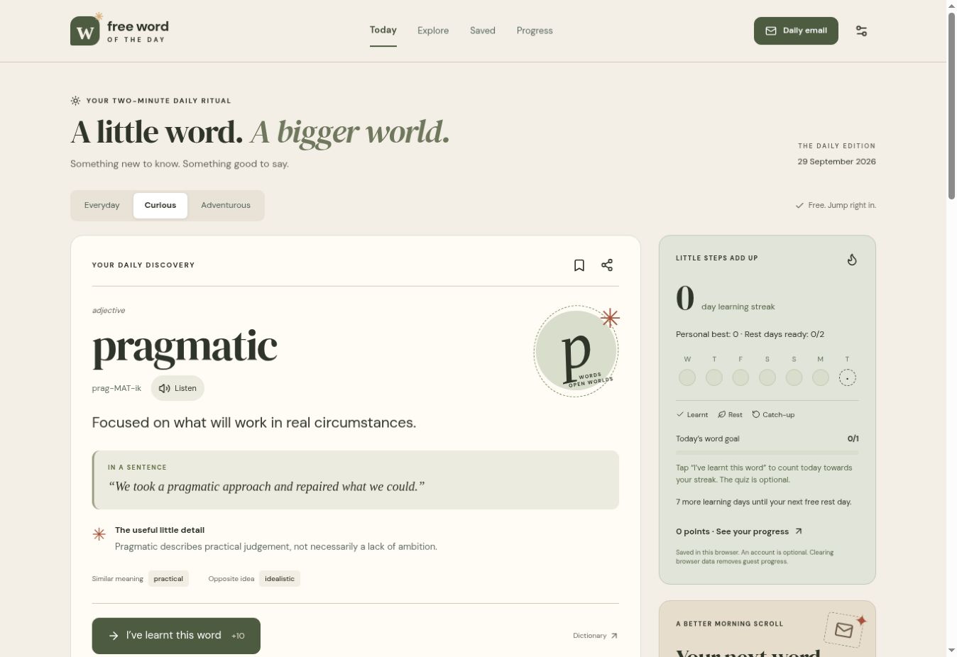Select the Everyday difficulty level
This screenshot has height=657, width=957.
click(102, 206)
